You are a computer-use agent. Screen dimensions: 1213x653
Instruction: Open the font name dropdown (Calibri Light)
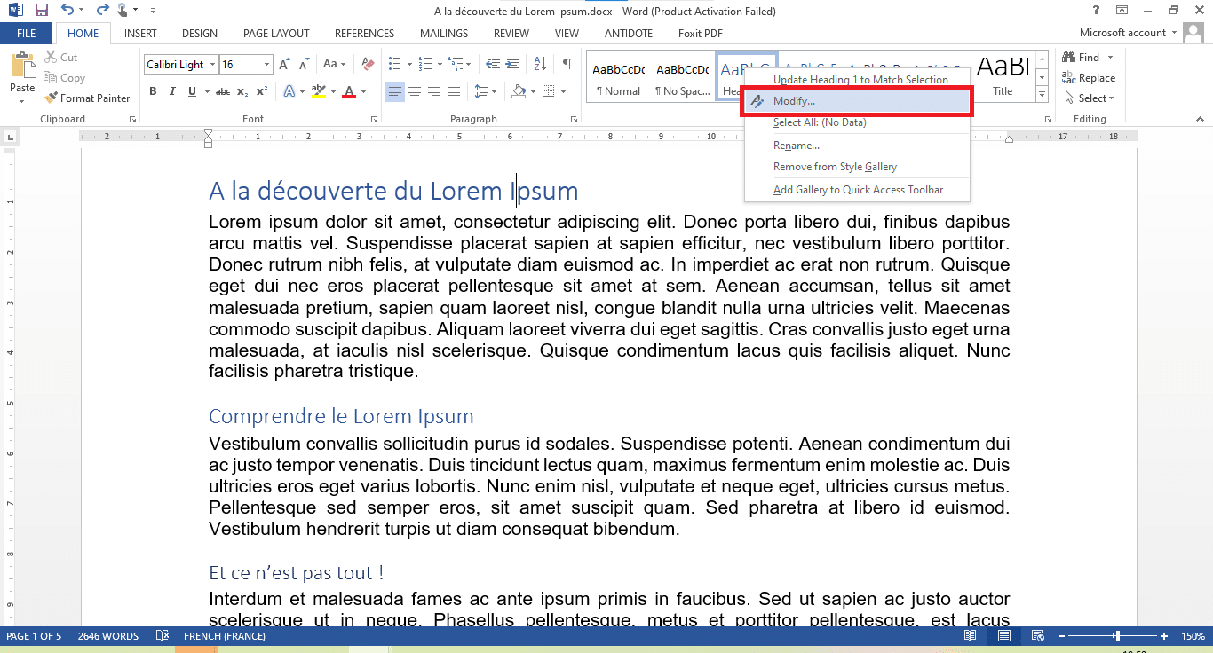point(212,65)
